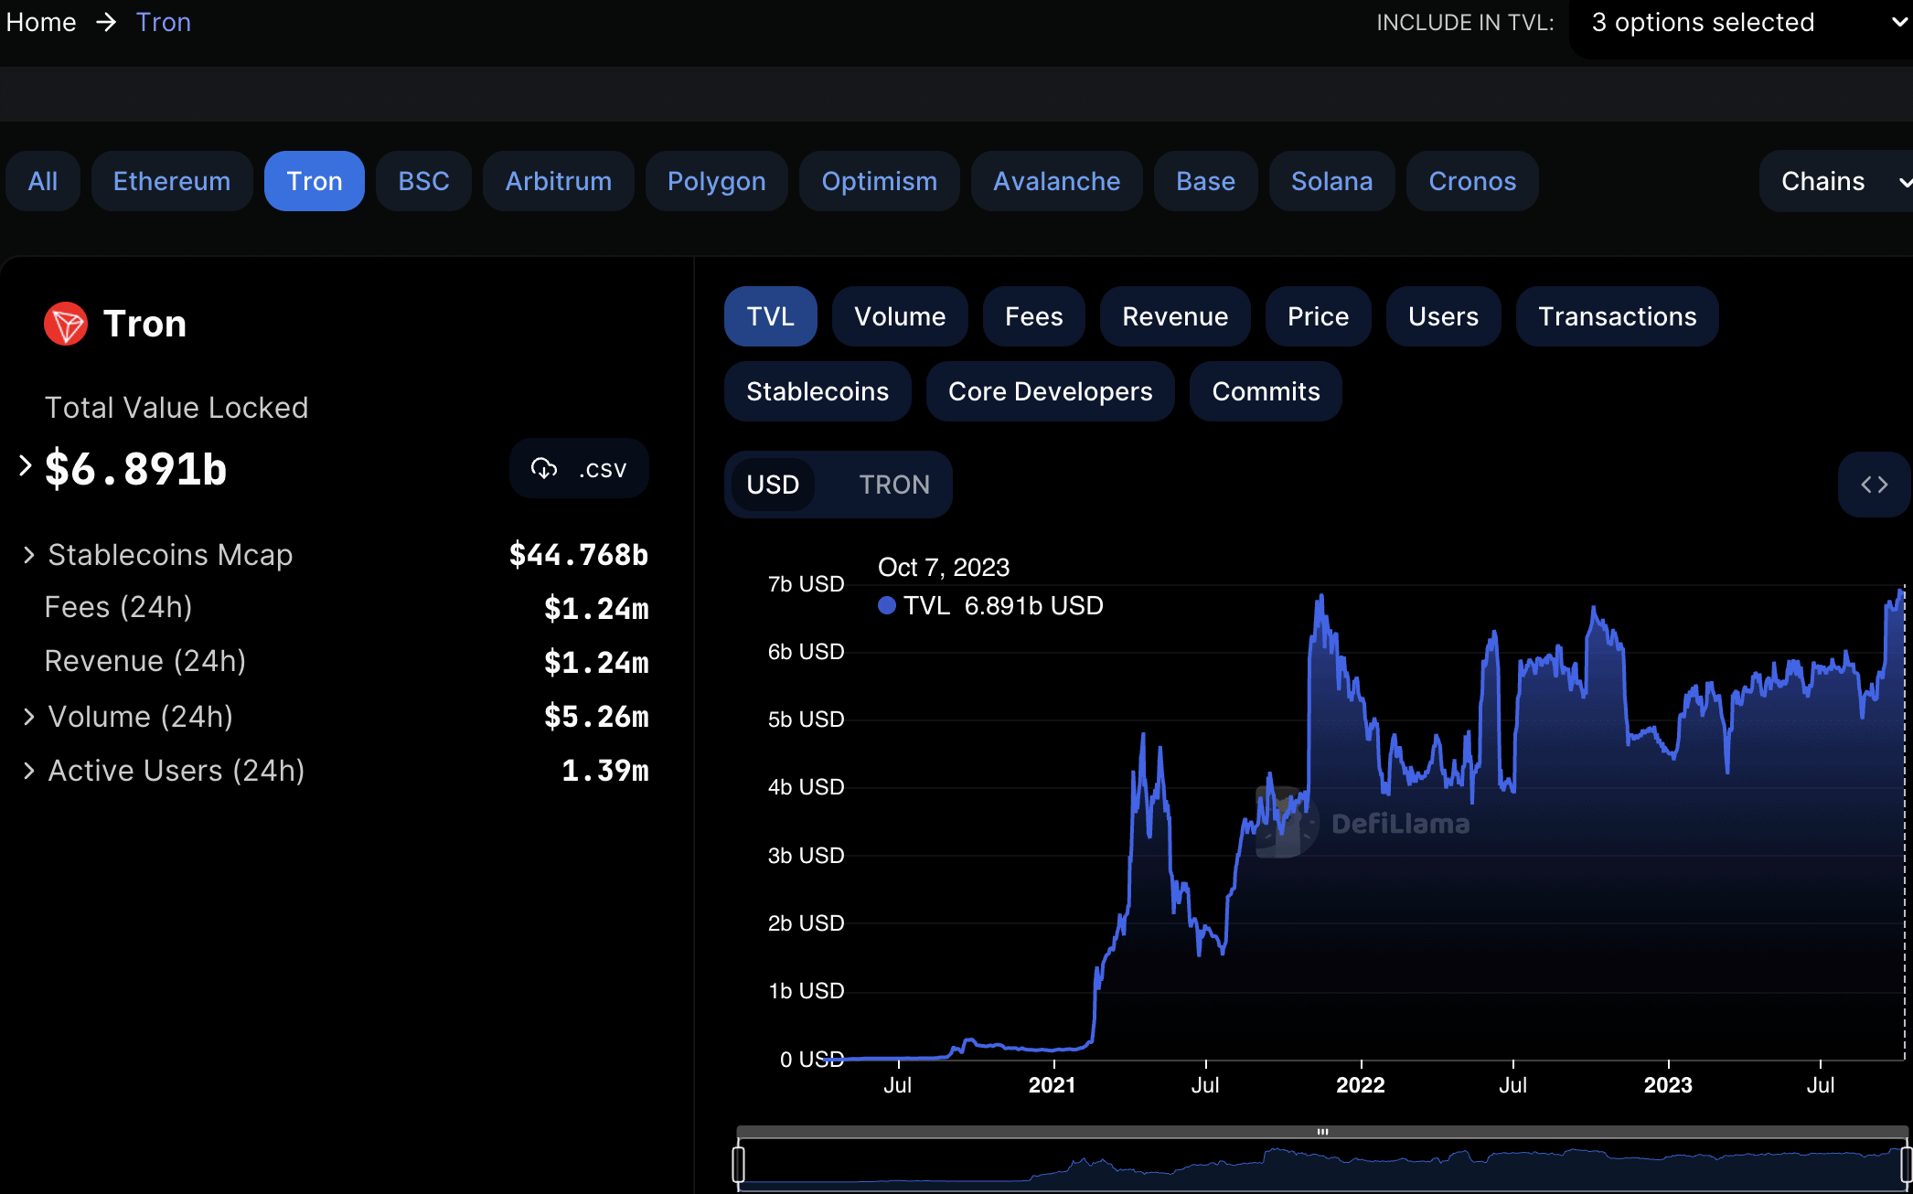Click the cloud download .csv icon
Image resolution: width=1913 pixels, height=1194 pixels.
coord(544,469)
